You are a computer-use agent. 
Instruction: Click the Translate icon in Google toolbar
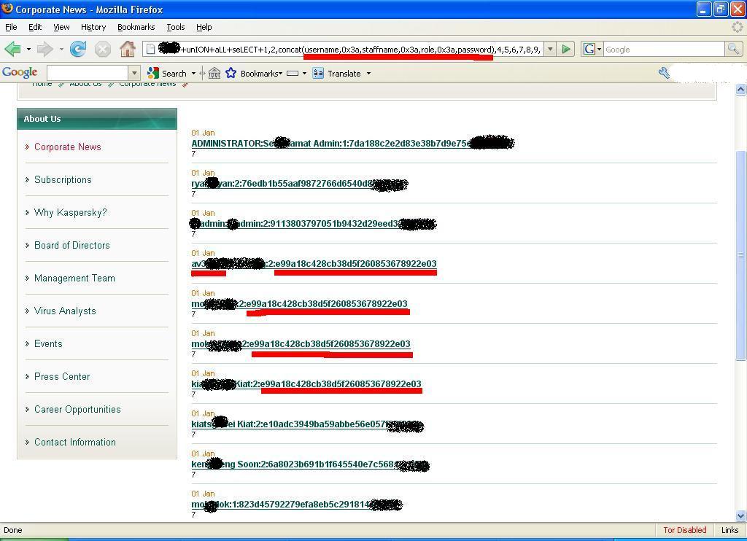tap(318, 74)
